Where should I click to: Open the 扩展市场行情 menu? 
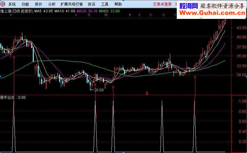coord(72,4)
